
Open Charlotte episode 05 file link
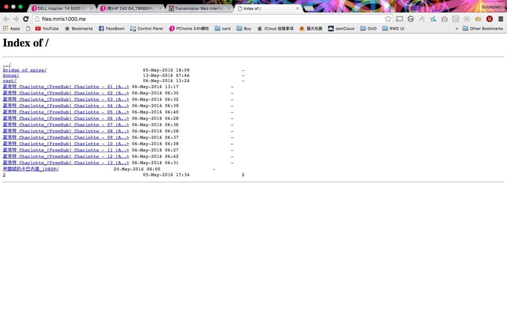pos(66,112)
